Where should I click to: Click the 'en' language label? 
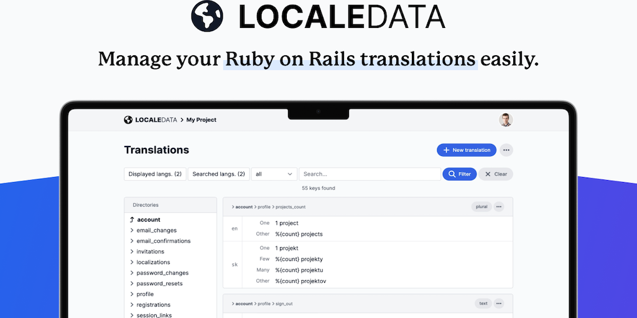coord(235,229)
